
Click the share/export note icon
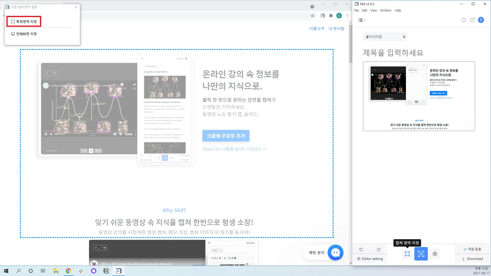(473, 20)
